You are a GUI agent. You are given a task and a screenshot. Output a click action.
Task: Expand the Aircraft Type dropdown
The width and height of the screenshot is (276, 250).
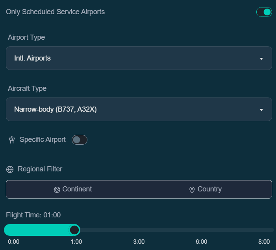pyautogui.click(x=139, y=109)
